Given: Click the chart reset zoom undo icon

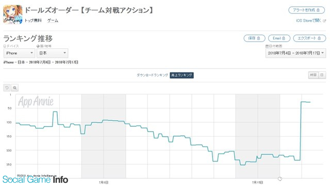Looking at the screenshot, I should [7, 88].
